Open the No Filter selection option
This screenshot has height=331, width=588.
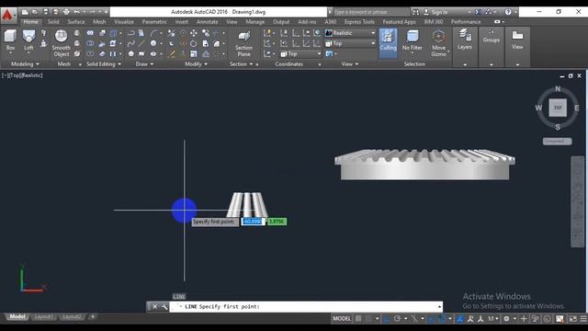click(x=413, y=40)
